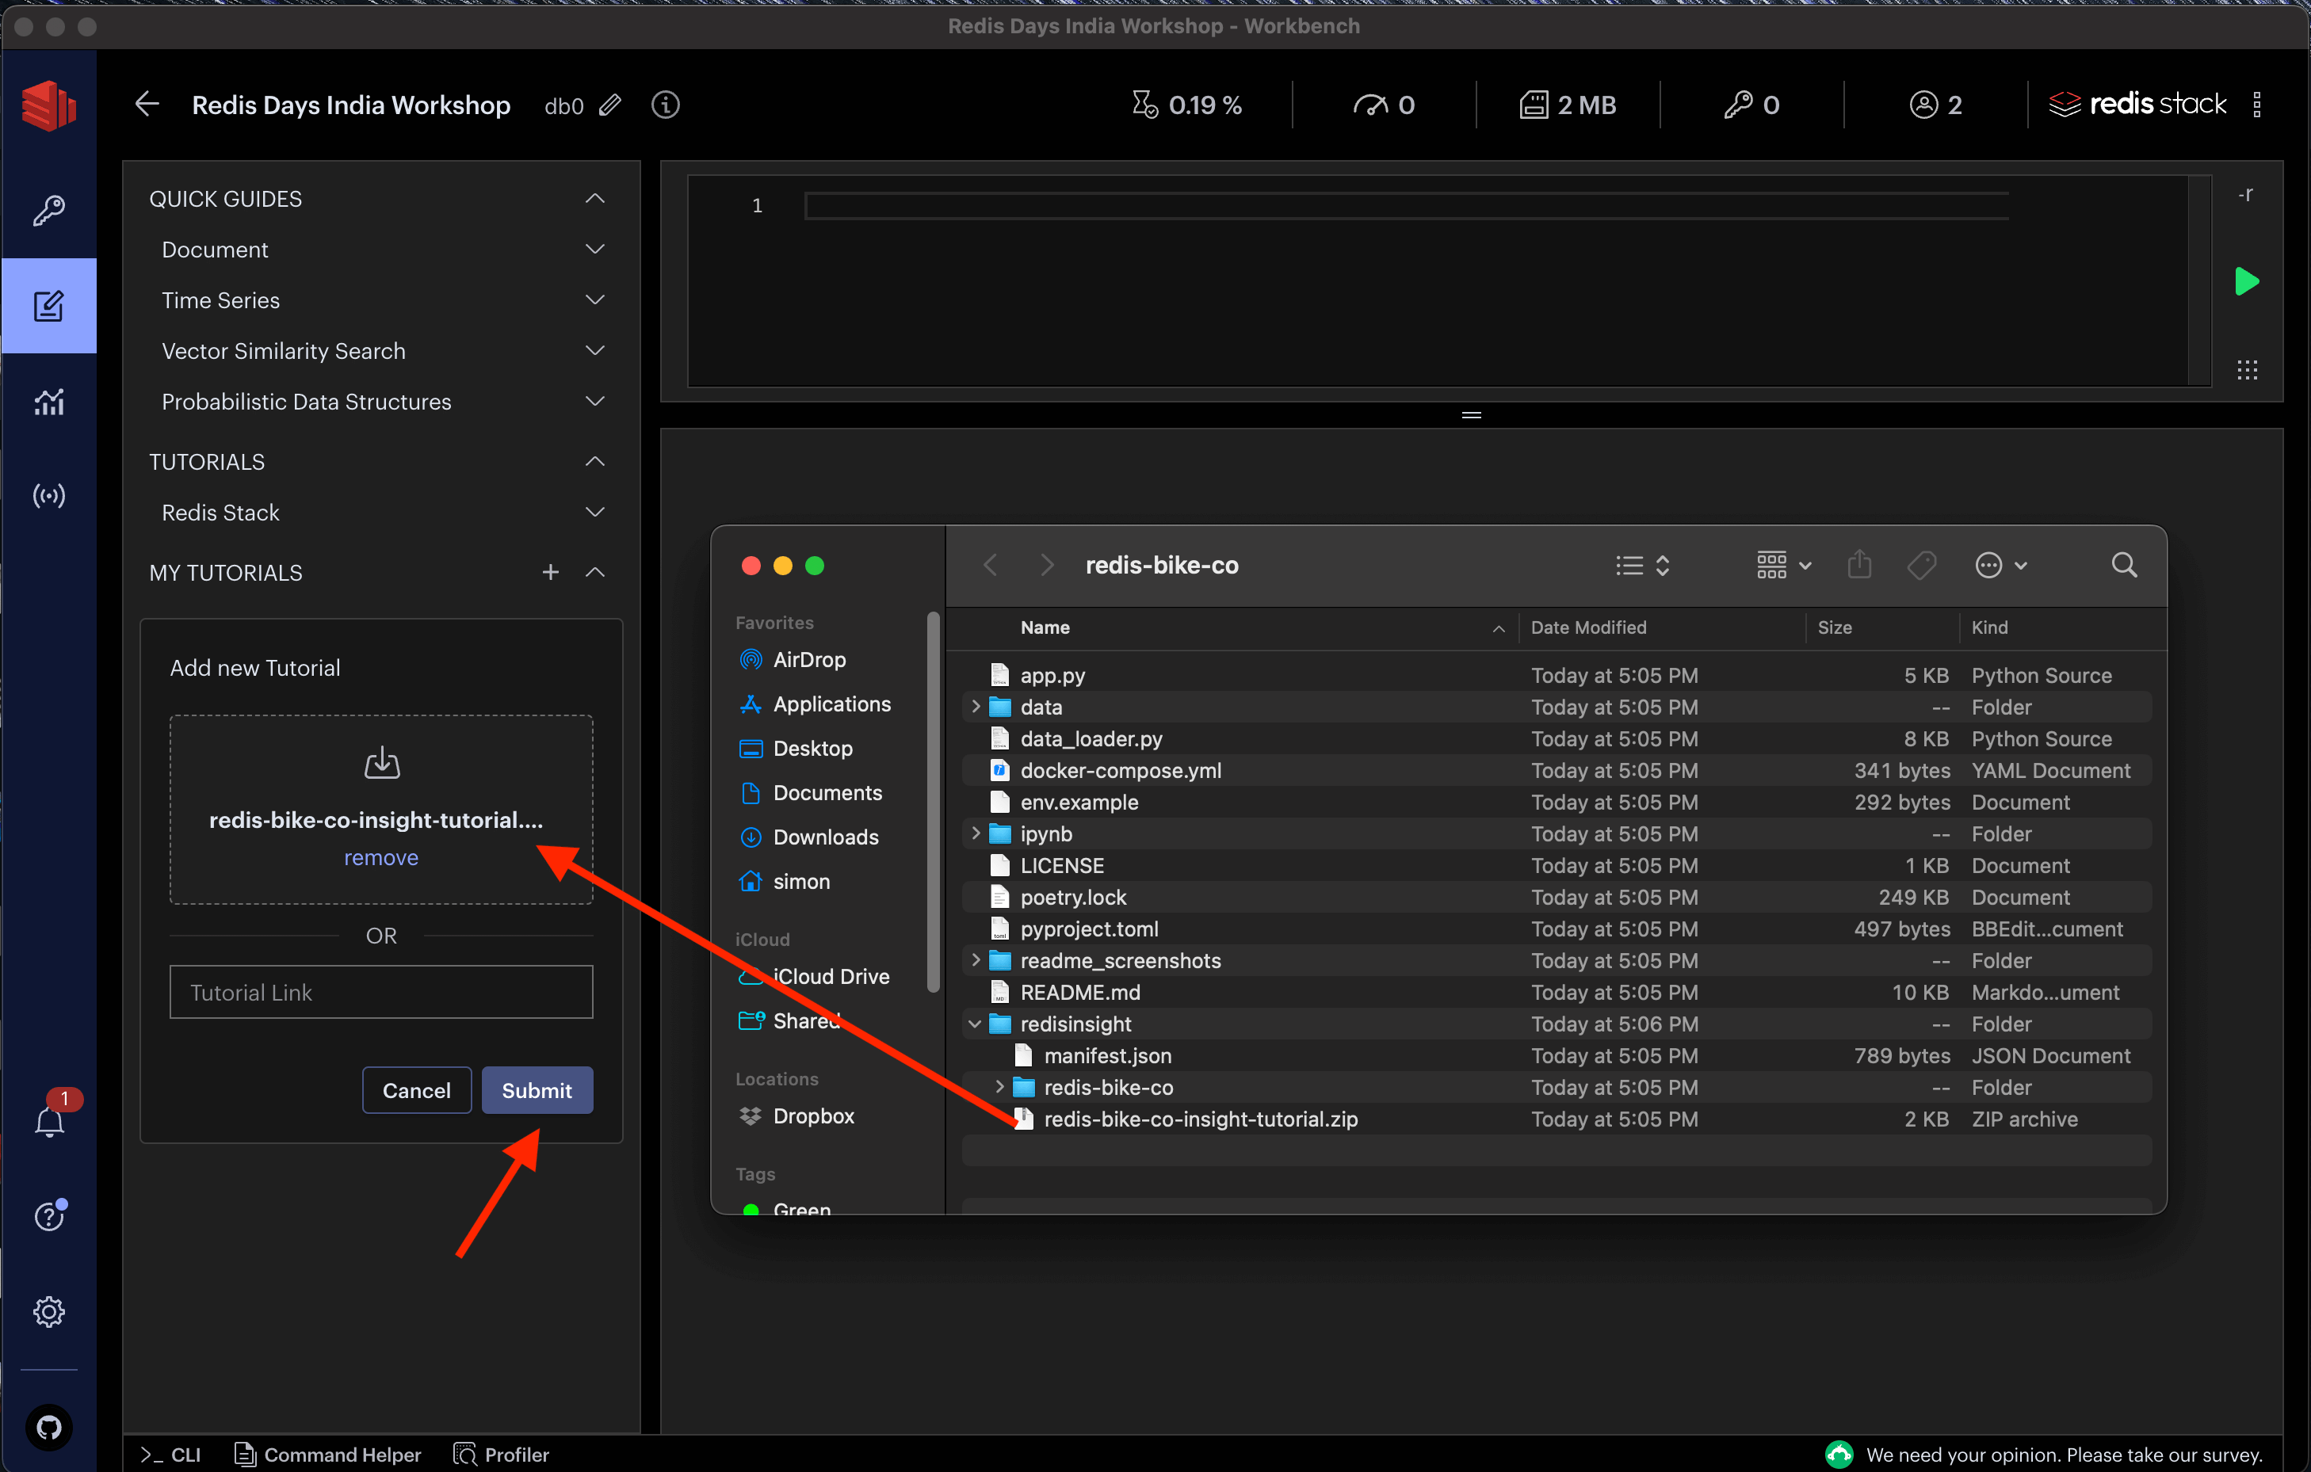Image resolution: width=2311 pixels, height=1472 pixels.
Task: Open the Pub/Sub broadcast icon
Action: point(48,496)
